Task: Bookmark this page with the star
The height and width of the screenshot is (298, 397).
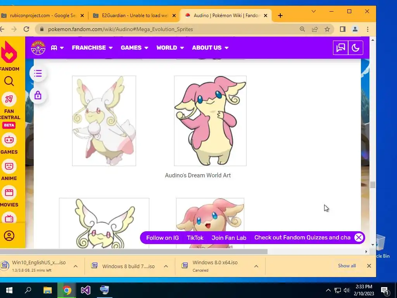Action: pos(327,29)
